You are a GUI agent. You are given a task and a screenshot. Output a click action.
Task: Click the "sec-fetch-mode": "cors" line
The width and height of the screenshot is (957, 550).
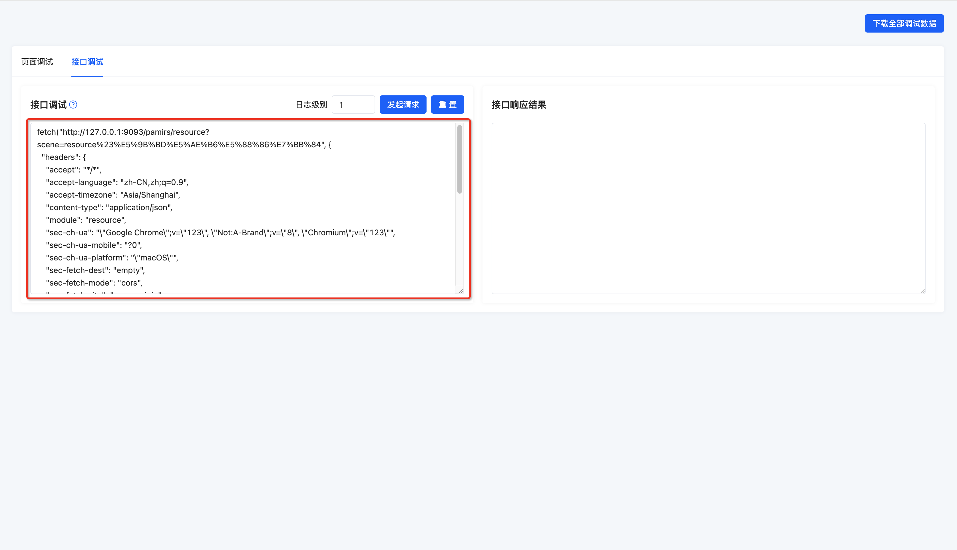[94, 282]
